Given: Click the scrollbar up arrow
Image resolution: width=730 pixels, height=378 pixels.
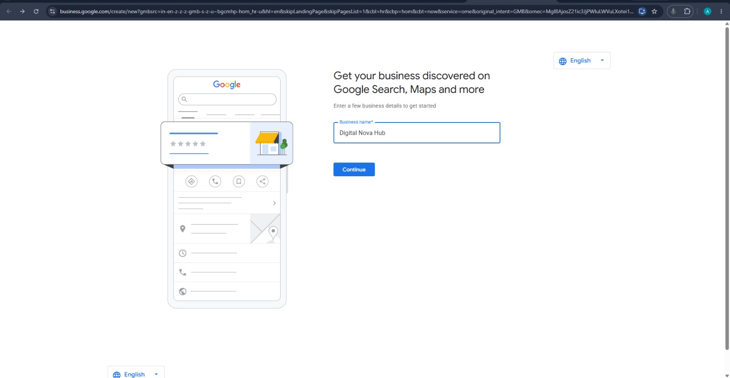Looking at the screenshot, I should (727, 24).
